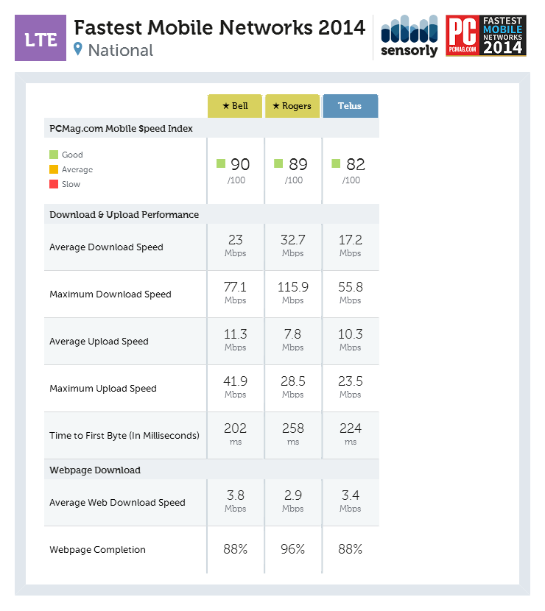This screenshot has width=545, height=611.
Task: Click the 'Average' legend label
Action: point(77,169)
